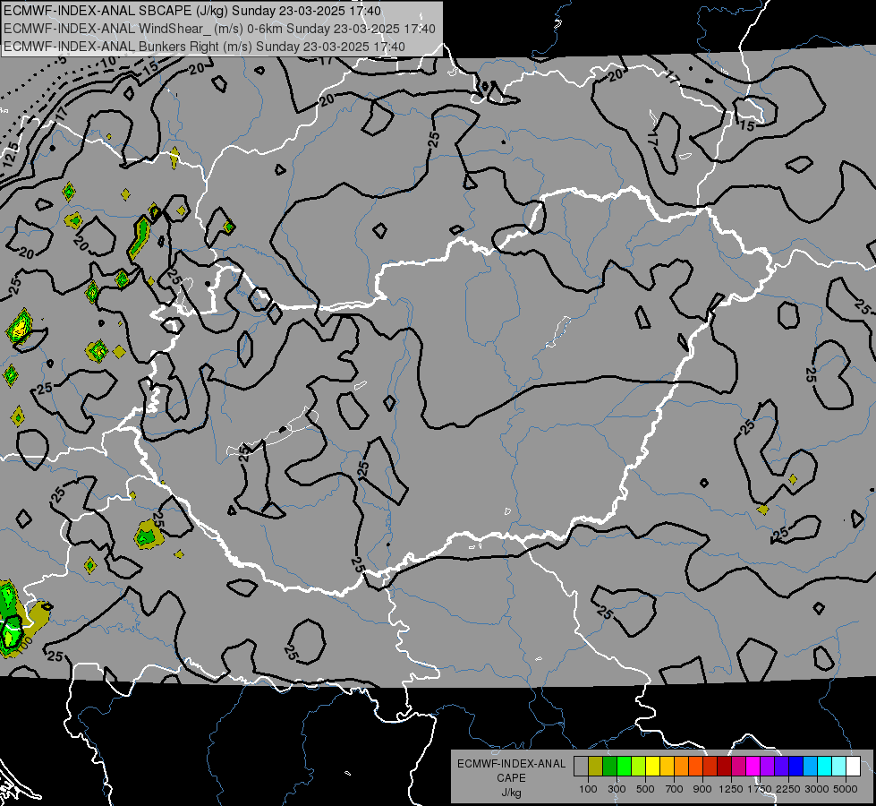Select the bright cyan legend swatch
The width and height of the screenshot is (876, 806).
(x=825, y=766)
